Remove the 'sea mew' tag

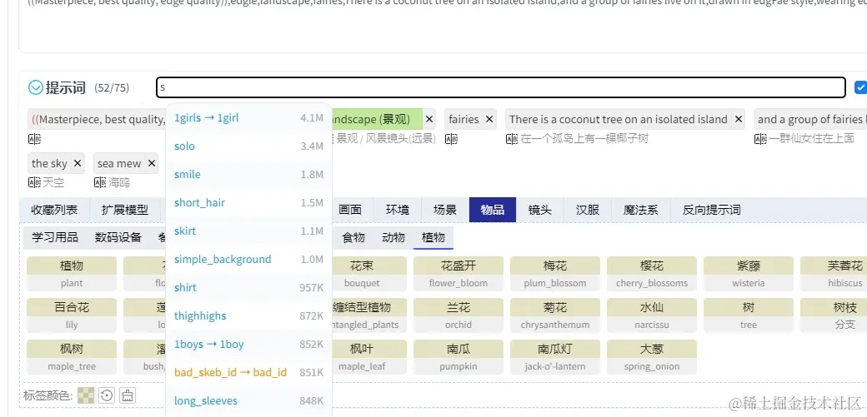[152, 163]
